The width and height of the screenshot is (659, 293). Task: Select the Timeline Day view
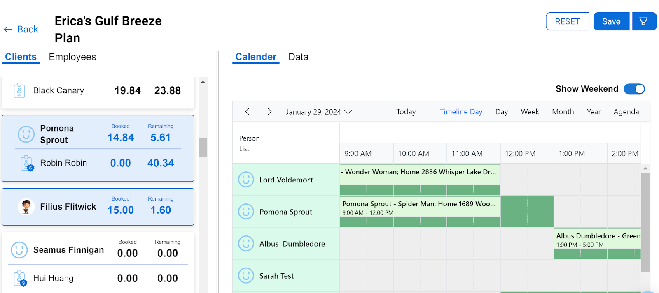(x=461, y=112)
